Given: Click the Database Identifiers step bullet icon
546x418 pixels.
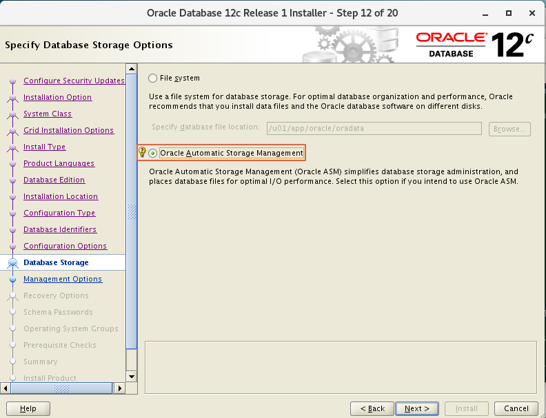Looking at the screenshot, I should (x=13, y=229).
